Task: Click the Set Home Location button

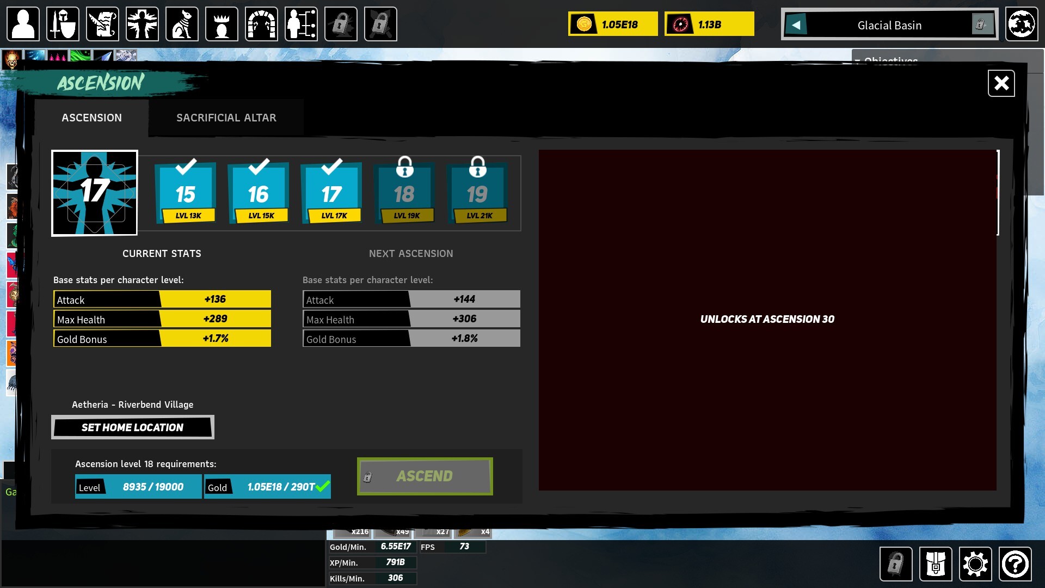Action: pyautogui.click(x=132, y=427)
